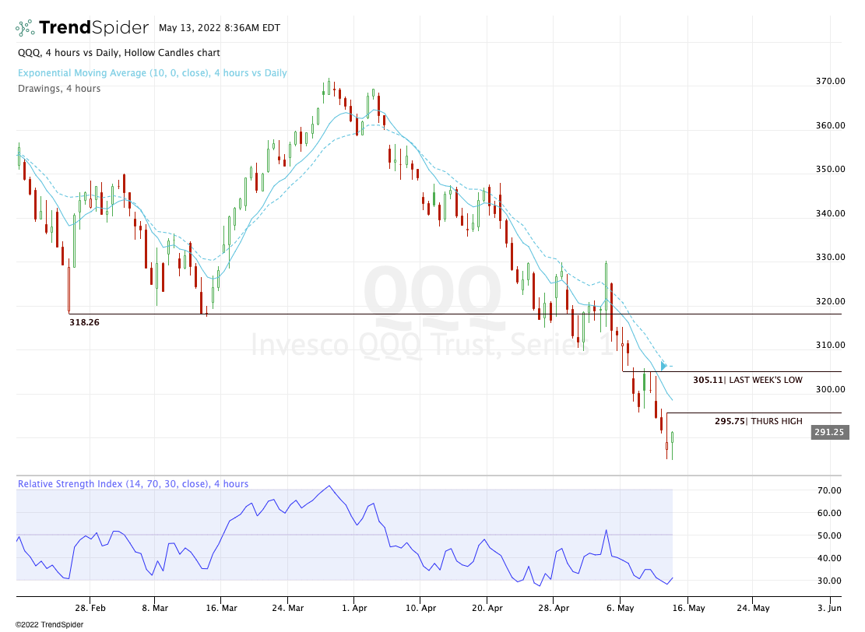Click the 20. Apr date label
Image resolution: width=865 pixels, height=632 pixels.
click(x=487, y=608)
